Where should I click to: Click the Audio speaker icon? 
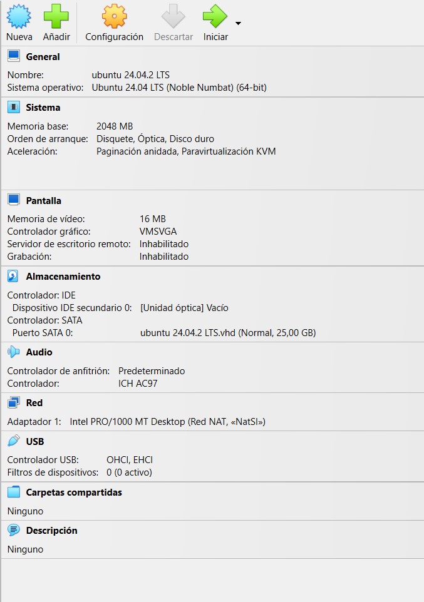[x=13, y=352]
